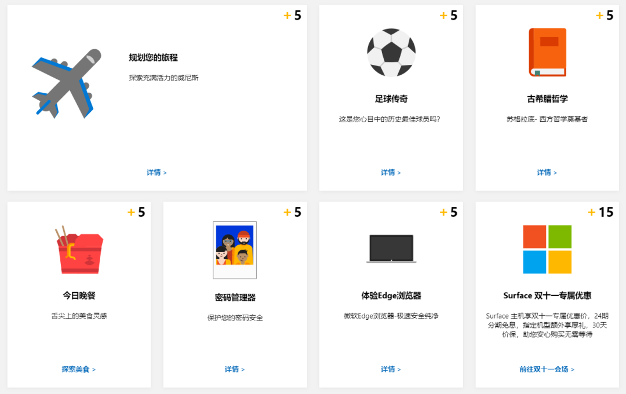This screenshot has width=626, height=394.
Task: Click the airplane travel icon
Action: (66, 83)
